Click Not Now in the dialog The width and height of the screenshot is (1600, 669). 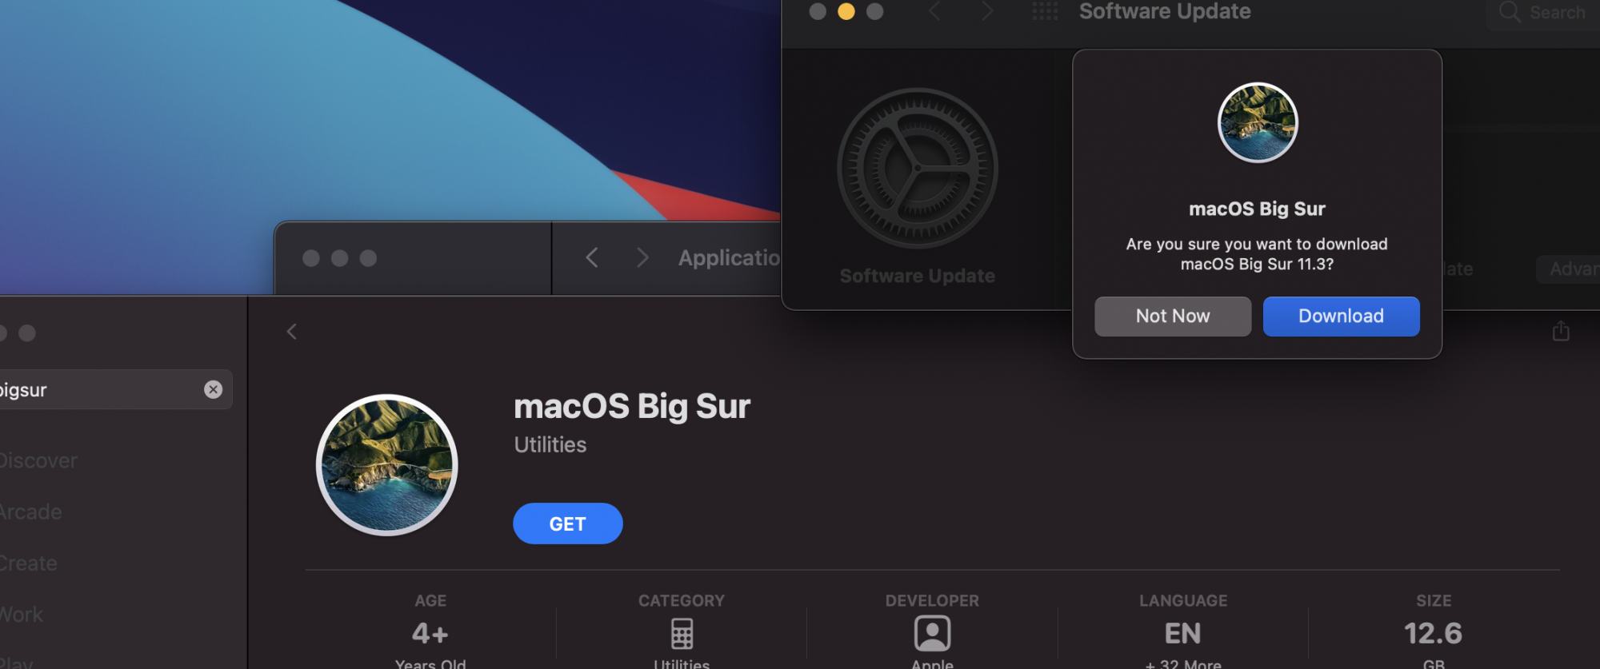coord(1173,317)
